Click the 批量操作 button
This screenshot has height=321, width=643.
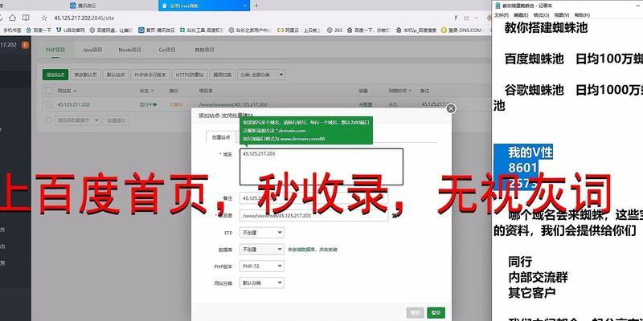(x=116, y=120)
